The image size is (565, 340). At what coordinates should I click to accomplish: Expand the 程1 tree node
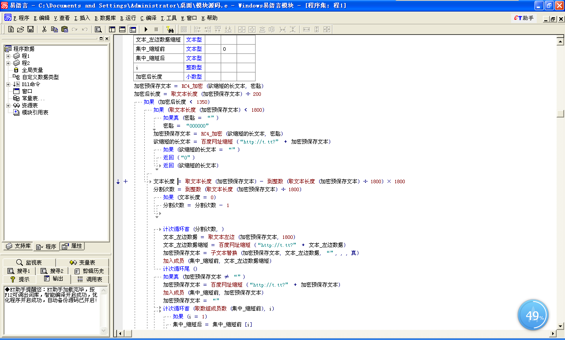(x=8, y=56)
